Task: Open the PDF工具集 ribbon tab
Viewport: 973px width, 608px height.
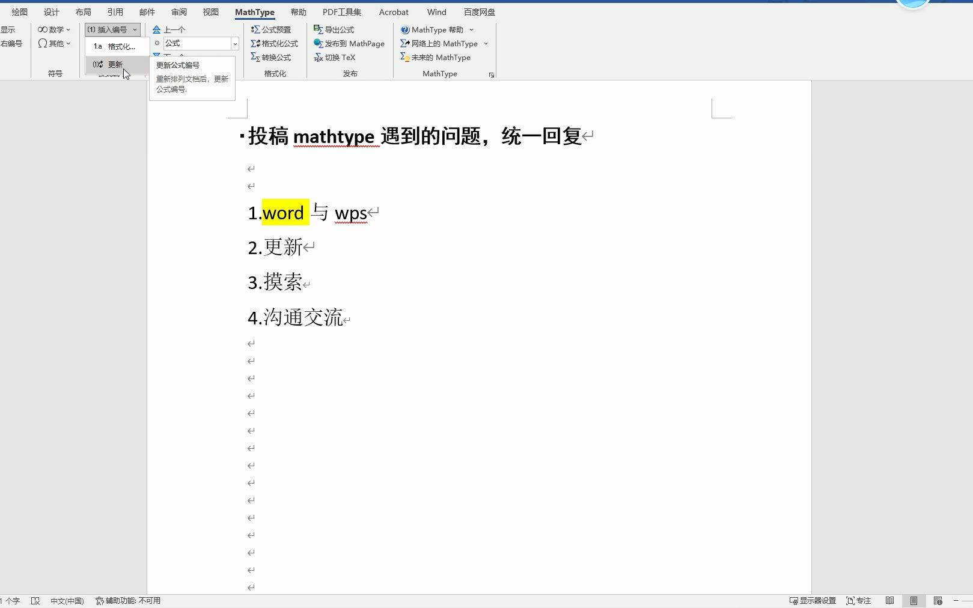Action: 342,12
